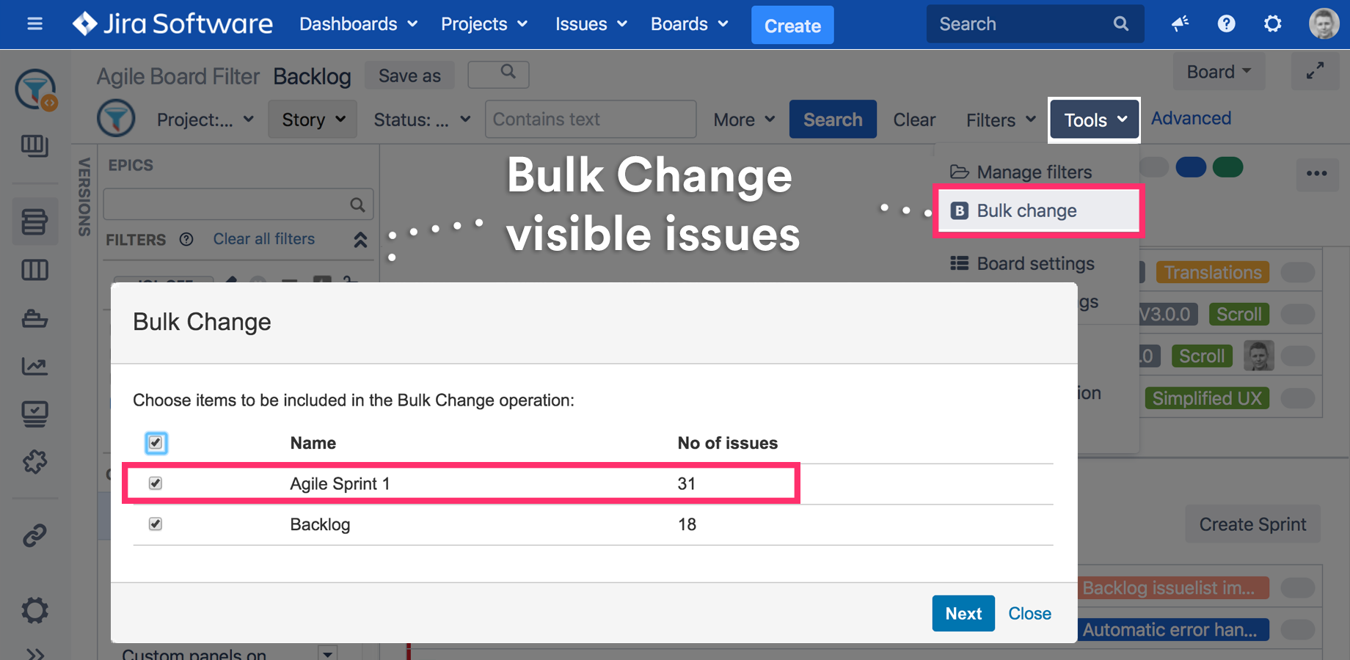Click the backlog icon in left sidebar

coord(34,221)
